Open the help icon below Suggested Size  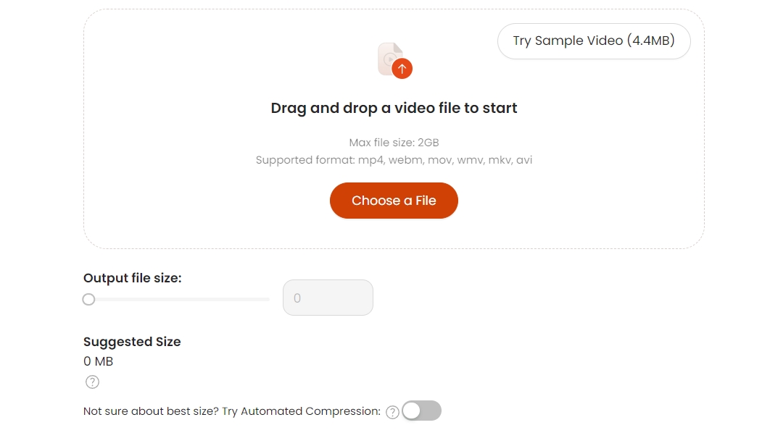92,382
